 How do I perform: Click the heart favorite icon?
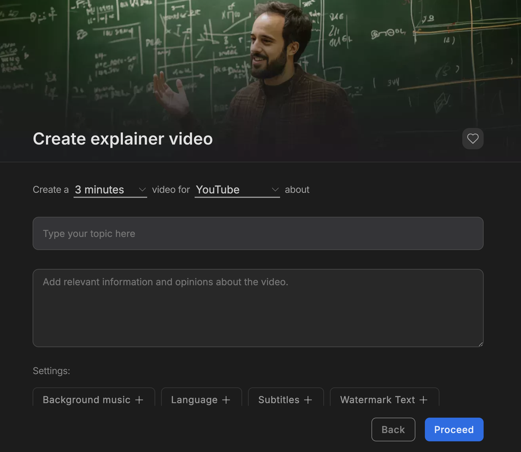coord(473,139)
